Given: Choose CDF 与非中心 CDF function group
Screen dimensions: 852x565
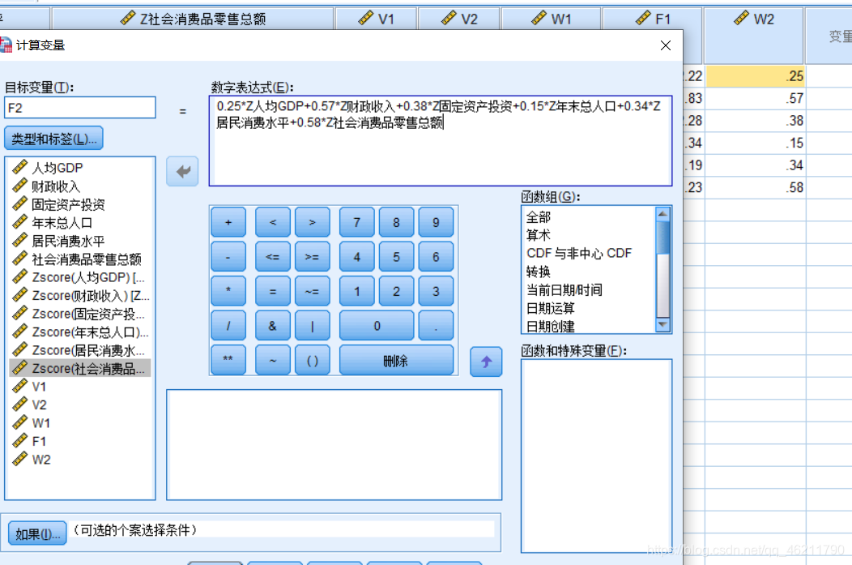Looking at the screenshot, I should (579, 254).
